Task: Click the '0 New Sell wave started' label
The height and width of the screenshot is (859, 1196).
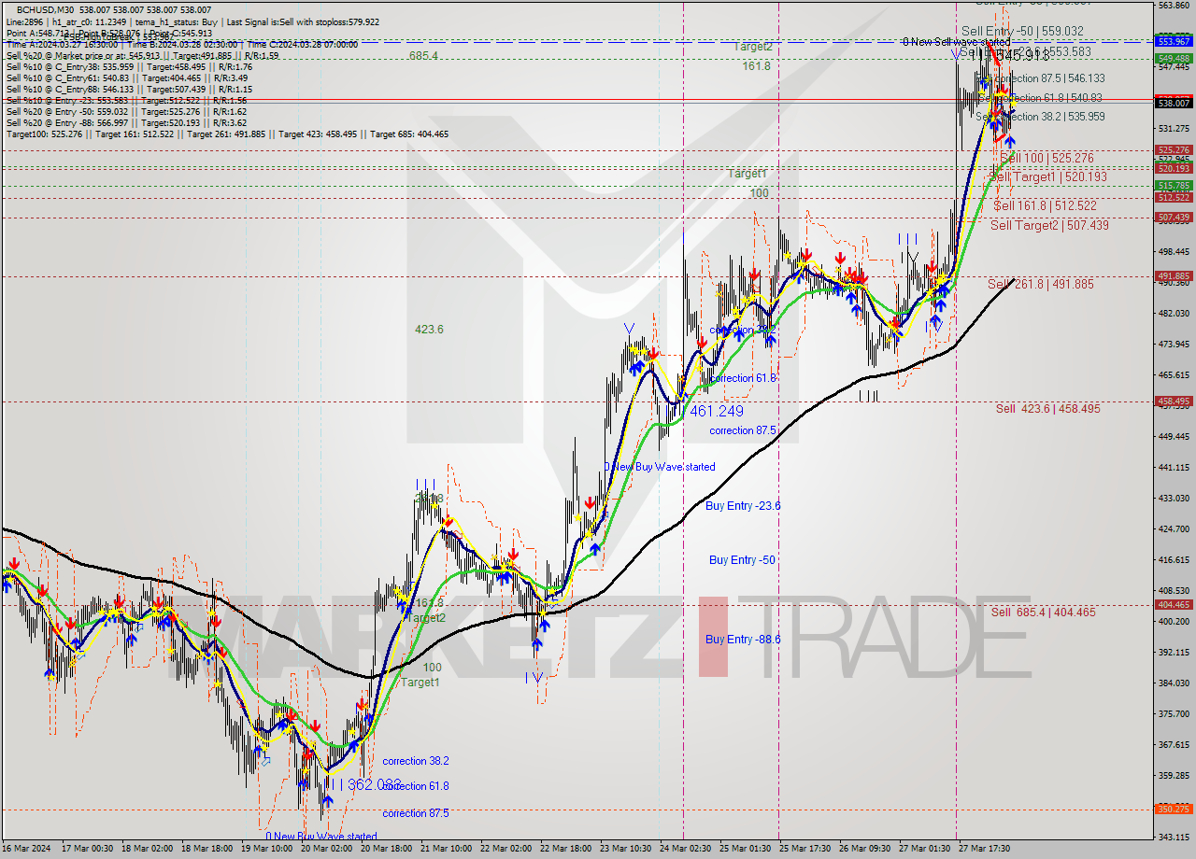Action: pyautogui.click(x=956, y=42)
